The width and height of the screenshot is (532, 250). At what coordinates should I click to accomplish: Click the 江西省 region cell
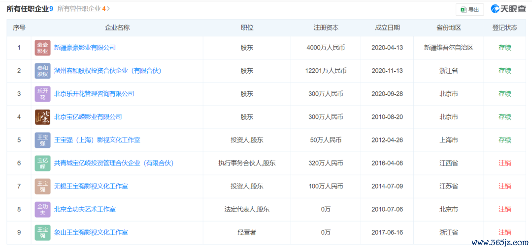click(x=449, y=163)
